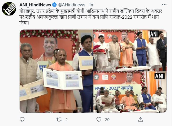The width and height of the screenshot is (178, 126).
Task: Open the top-right group standing photo
Action: (130, 50)
